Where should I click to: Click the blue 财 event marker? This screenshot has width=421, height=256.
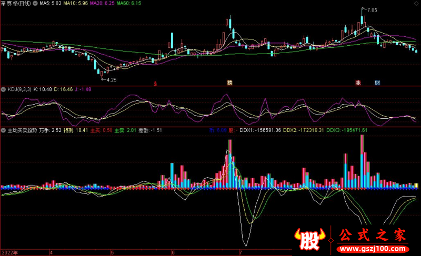pos(377,83)
